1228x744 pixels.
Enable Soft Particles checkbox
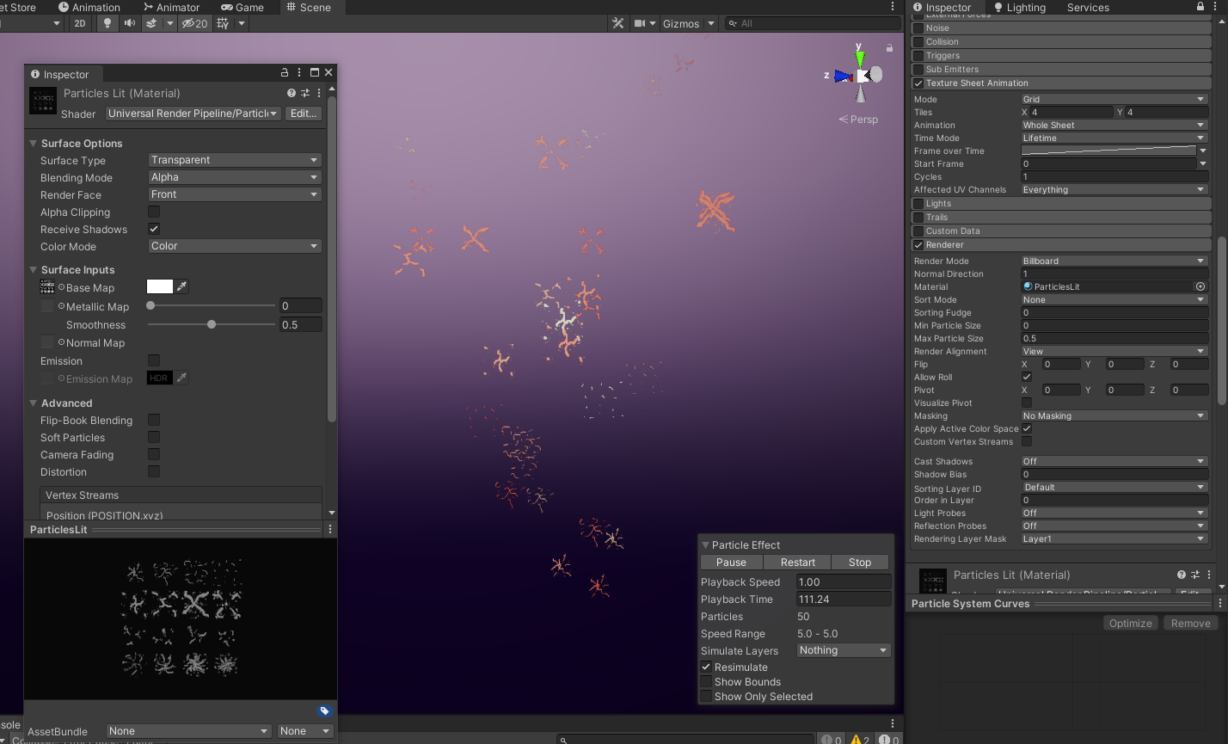pyautogui.click(x=154, y=437)
